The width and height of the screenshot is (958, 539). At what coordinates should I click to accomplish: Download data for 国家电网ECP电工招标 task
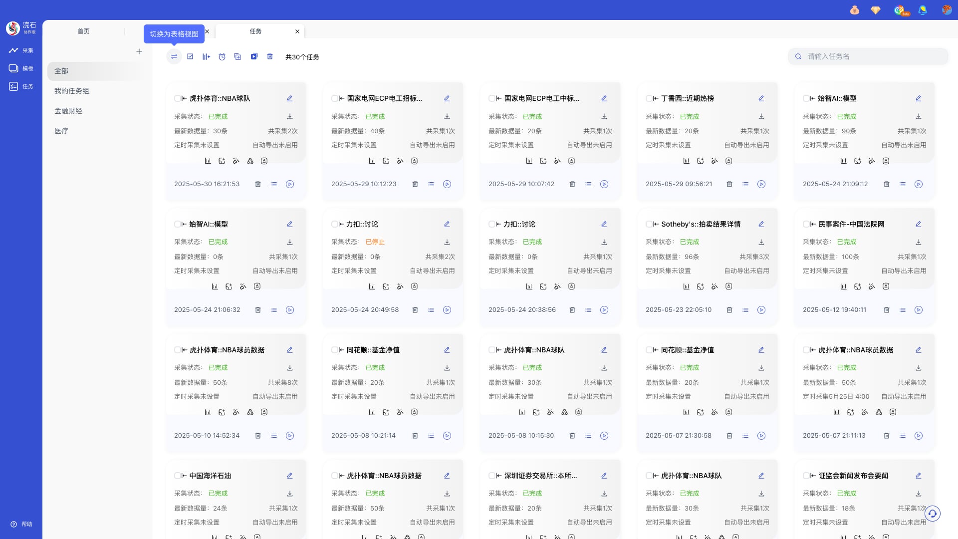click(447, 116)
